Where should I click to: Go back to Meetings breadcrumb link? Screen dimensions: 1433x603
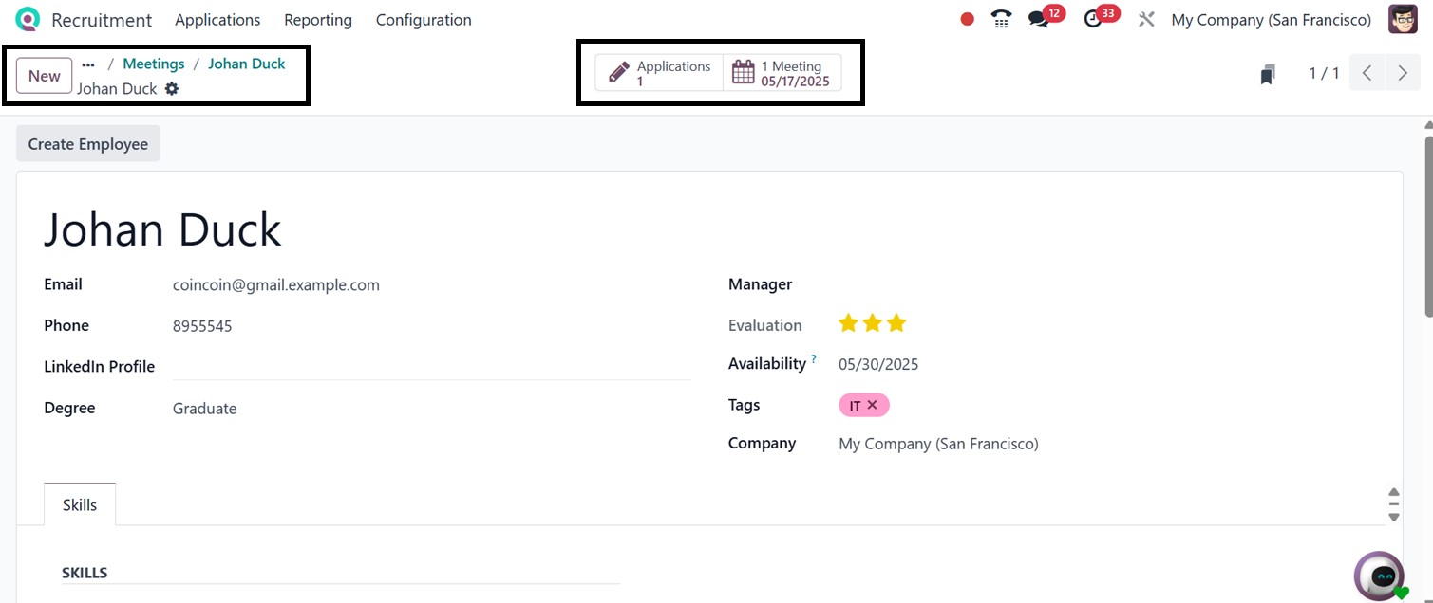pos(154,64)
